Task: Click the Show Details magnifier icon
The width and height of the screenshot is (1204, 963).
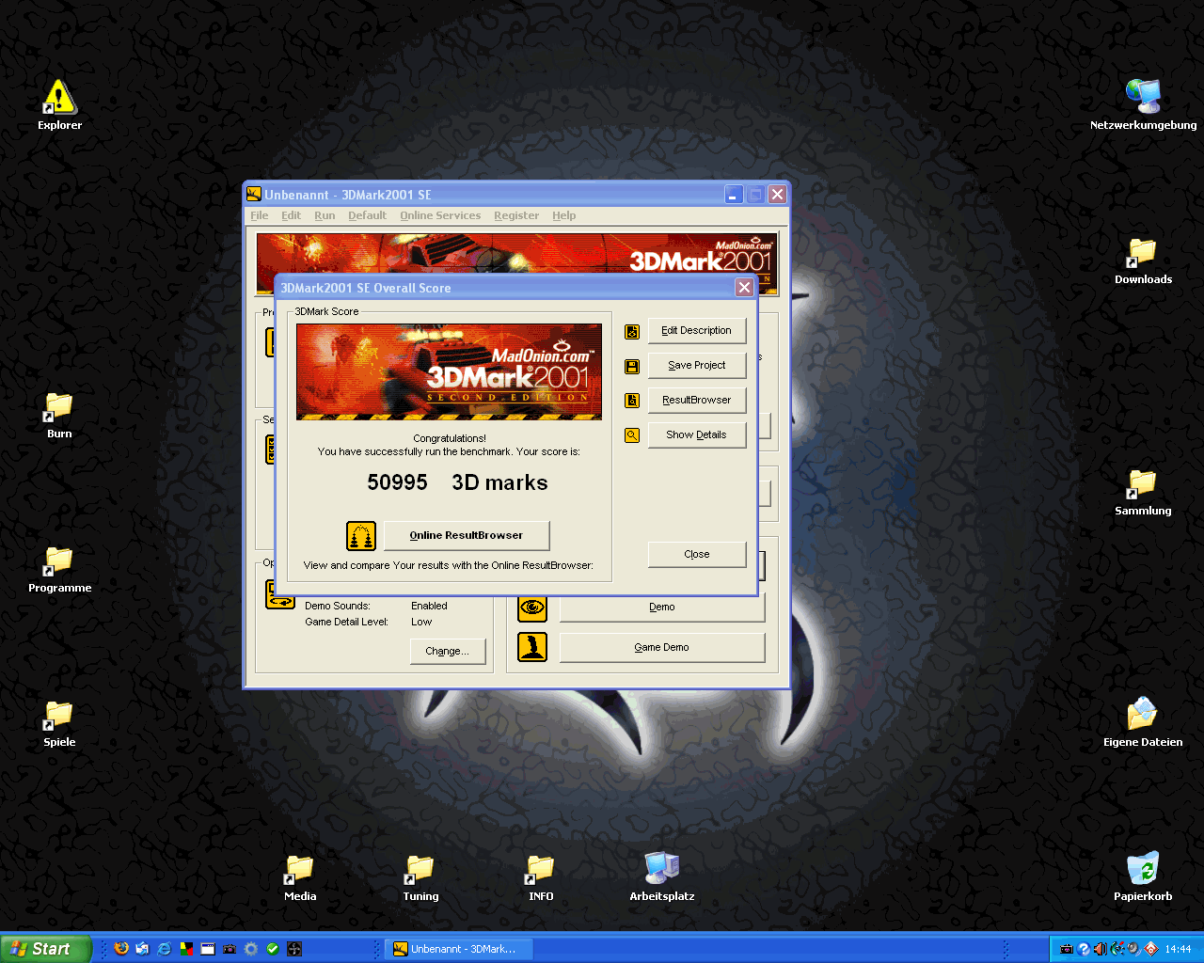Action: tap(632, 435)
